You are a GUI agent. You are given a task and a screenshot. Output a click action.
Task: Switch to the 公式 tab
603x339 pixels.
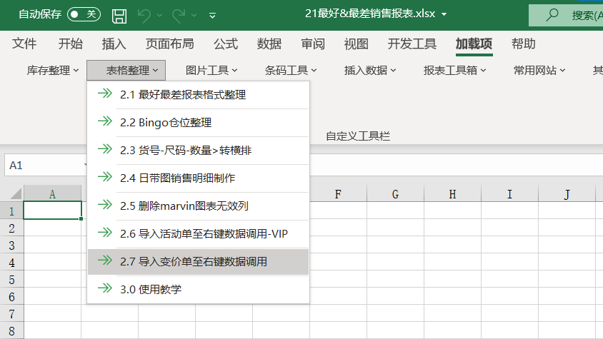[x=226, y=44]
